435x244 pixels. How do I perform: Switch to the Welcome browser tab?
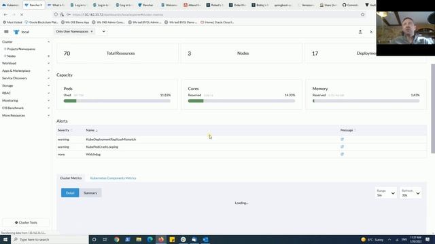tap(169, 5)
